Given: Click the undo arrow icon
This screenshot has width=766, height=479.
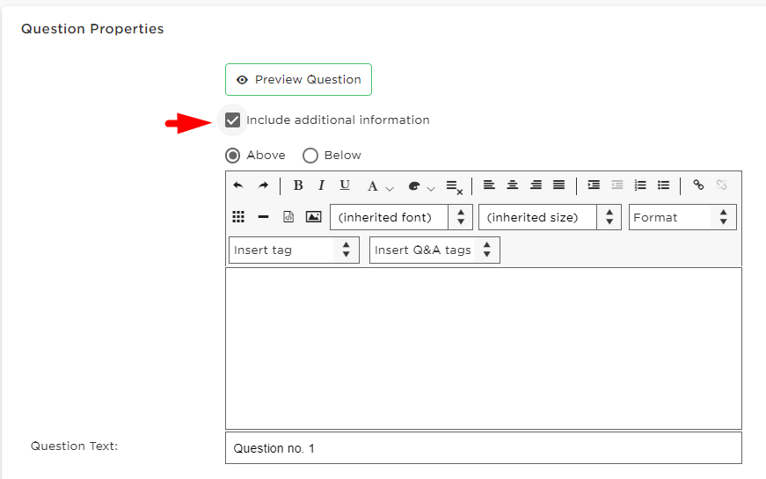Looking at the screenshot, I should coord(238,185).
